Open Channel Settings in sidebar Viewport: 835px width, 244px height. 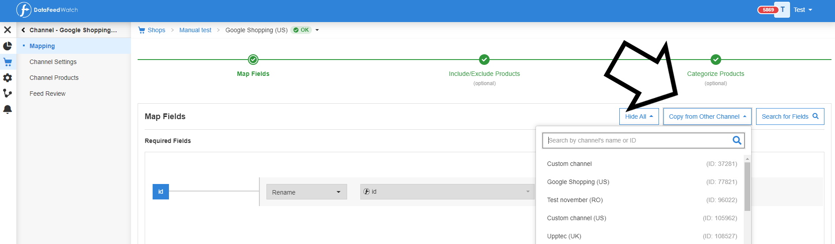point(53,62)
